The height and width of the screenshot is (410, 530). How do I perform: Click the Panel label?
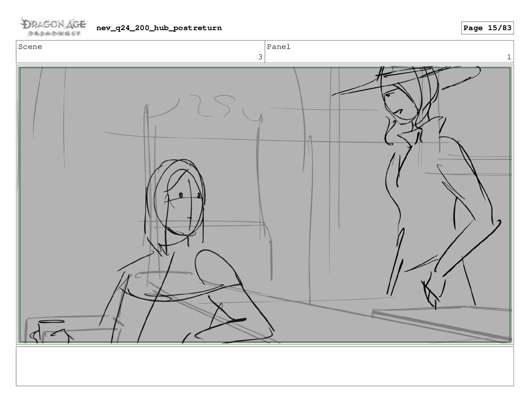tap(278, 47)
